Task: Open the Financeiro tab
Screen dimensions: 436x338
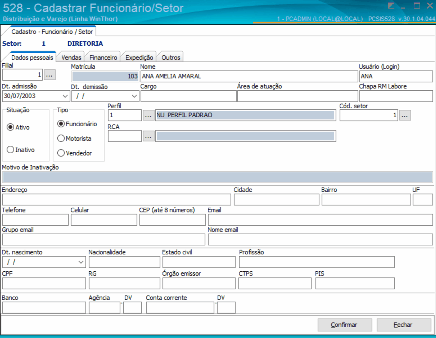Action: pyautogui.click(x=103, y=58)
